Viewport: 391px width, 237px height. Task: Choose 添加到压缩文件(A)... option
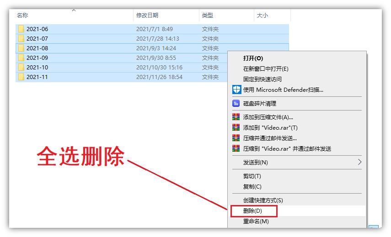pos(268,117)
